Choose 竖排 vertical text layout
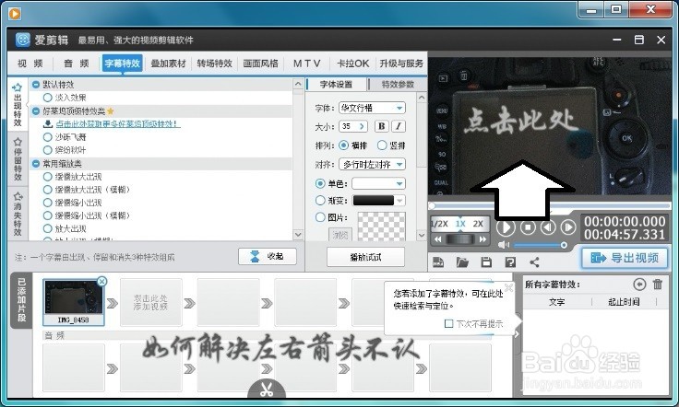The width and height of the screenshot is (679, 407). [x=382, y=145]
